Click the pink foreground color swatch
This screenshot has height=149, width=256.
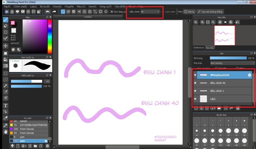[13, 23]
